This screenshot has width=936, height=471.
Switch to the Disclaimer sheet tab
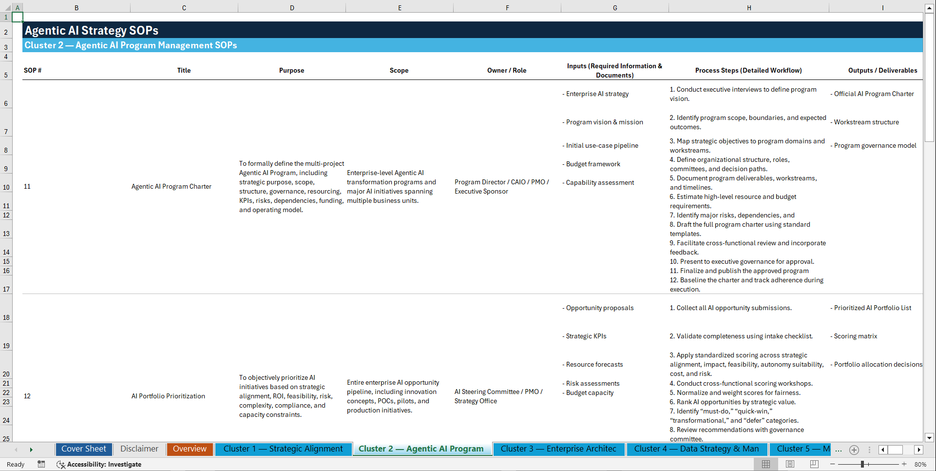pos(139,449)
